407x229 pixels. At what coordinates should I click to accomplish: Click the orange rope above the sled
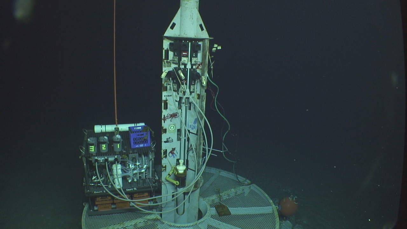tap(115, 64)
